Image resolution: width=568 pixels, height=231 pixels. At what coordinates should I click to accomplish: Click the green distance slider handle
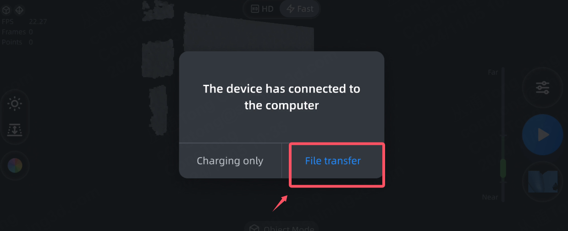pos(503,168)
